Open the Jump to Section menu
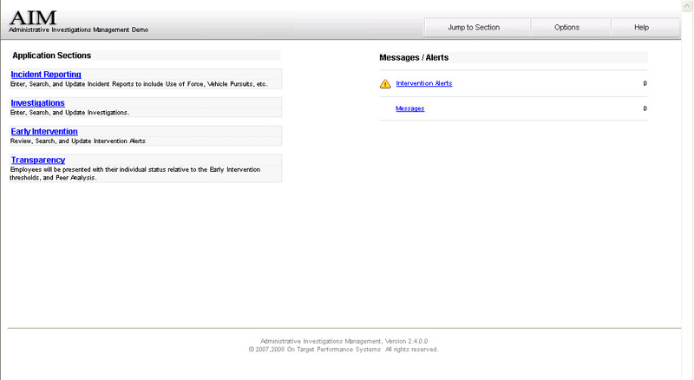The image size is (694, 380). 474,27
